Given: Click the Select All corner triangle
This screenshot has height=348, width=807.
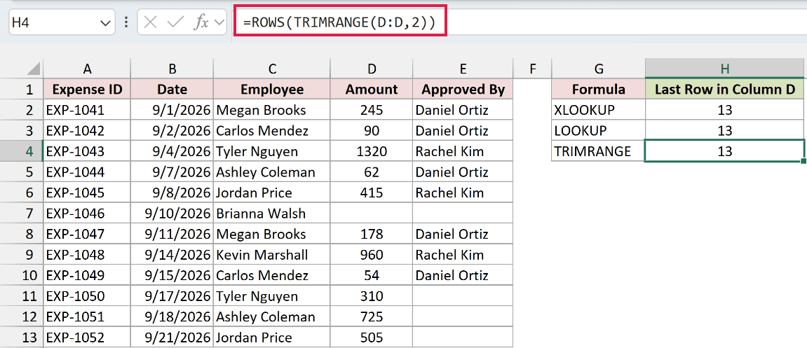Looking at the screenshot, I should tap(32, 69).
